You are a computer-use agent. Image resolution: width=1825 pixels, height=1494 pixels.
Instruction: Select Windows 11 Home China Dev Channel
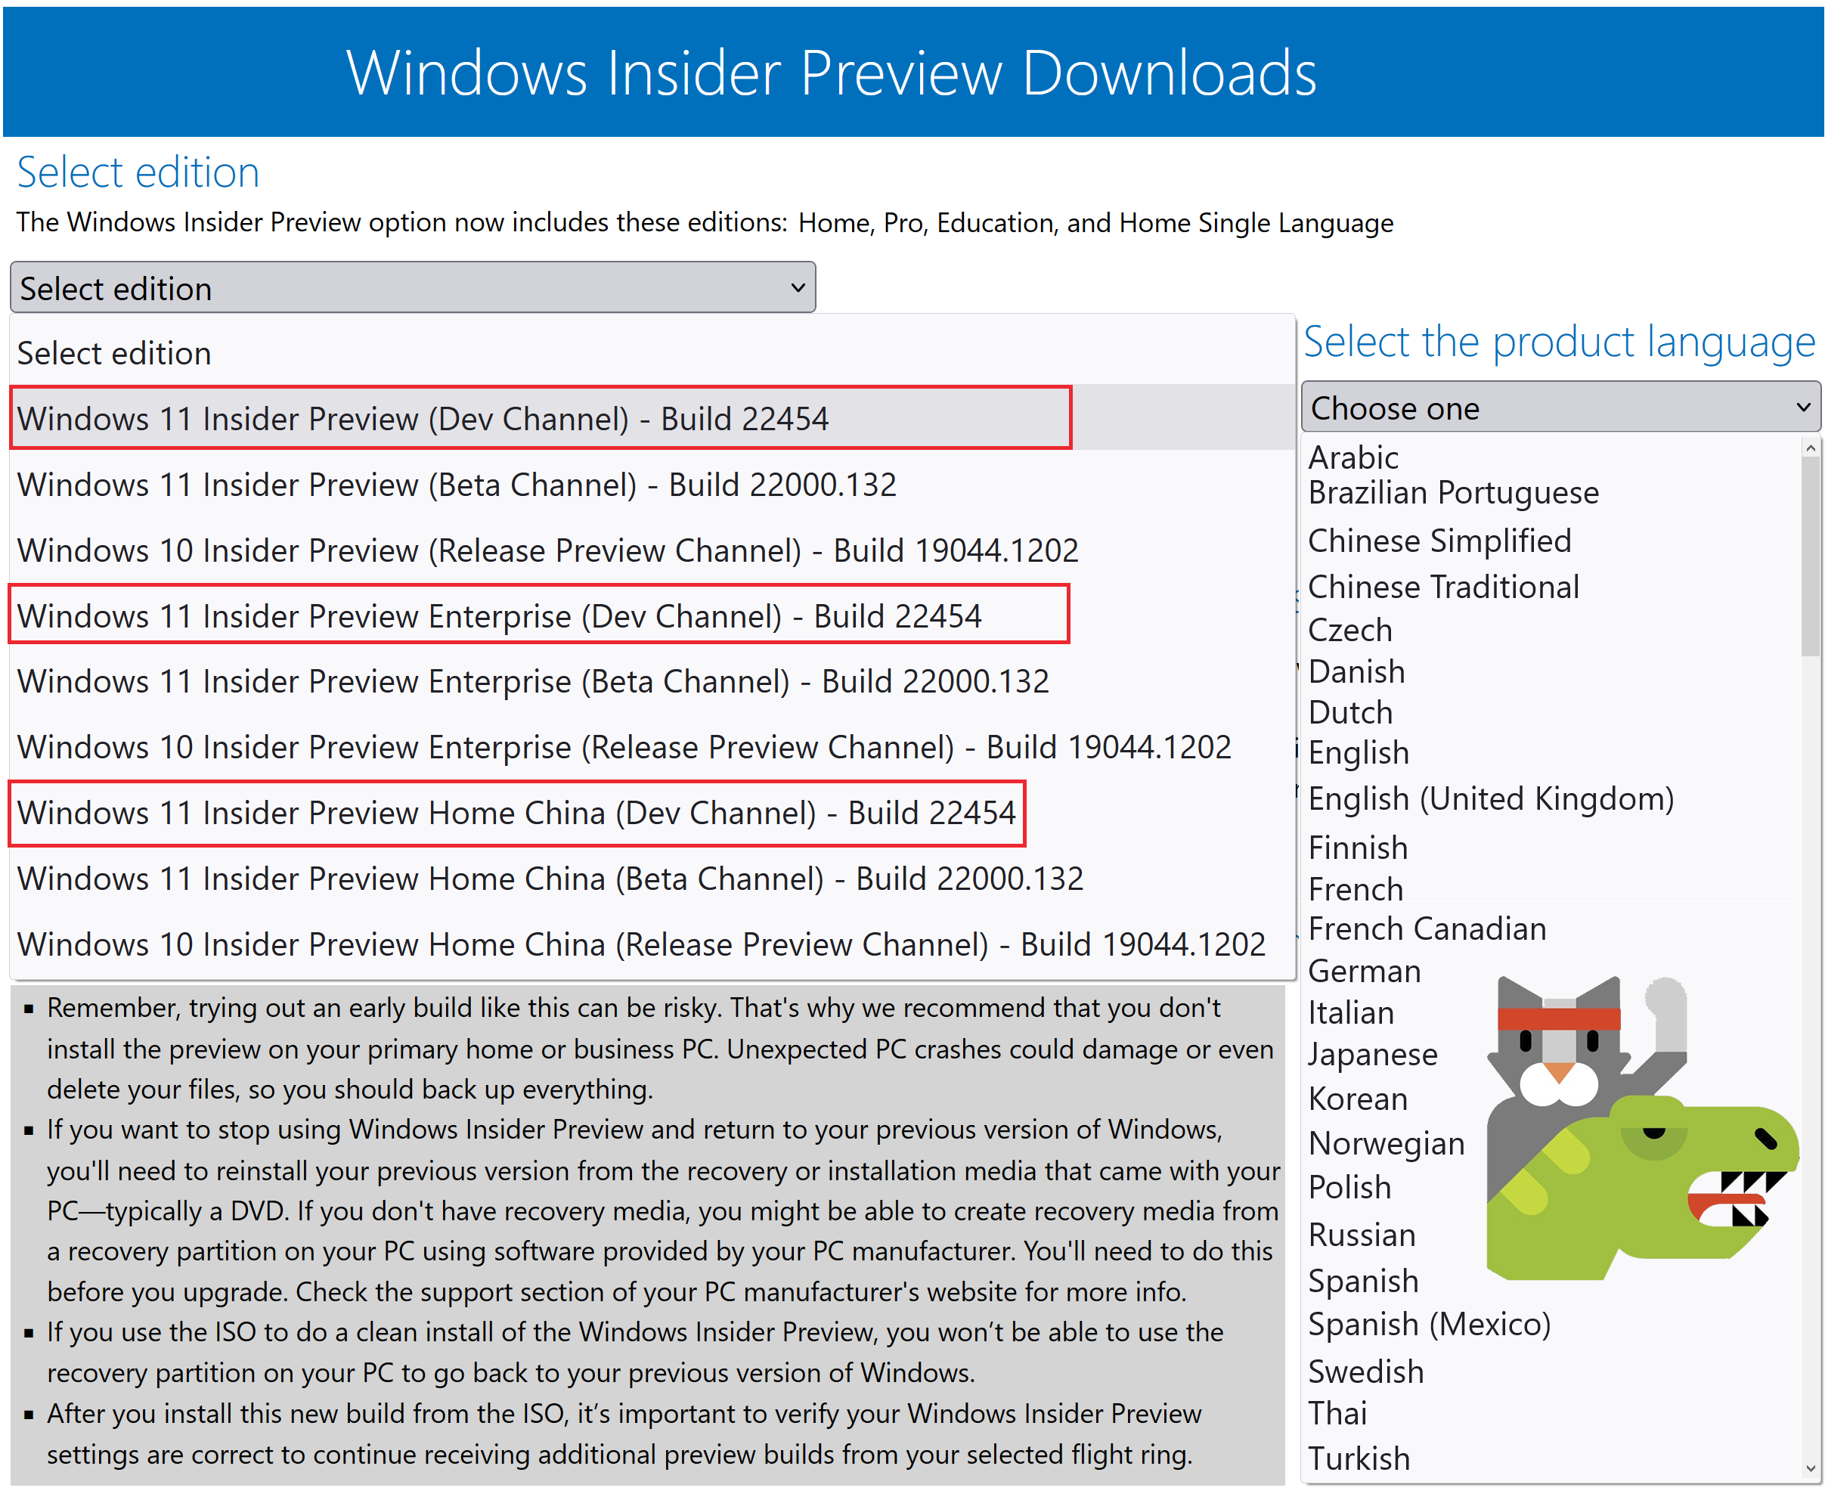(x=516, y=813)
